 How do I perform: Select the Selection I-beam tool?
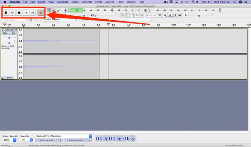[x=49, y=10]
